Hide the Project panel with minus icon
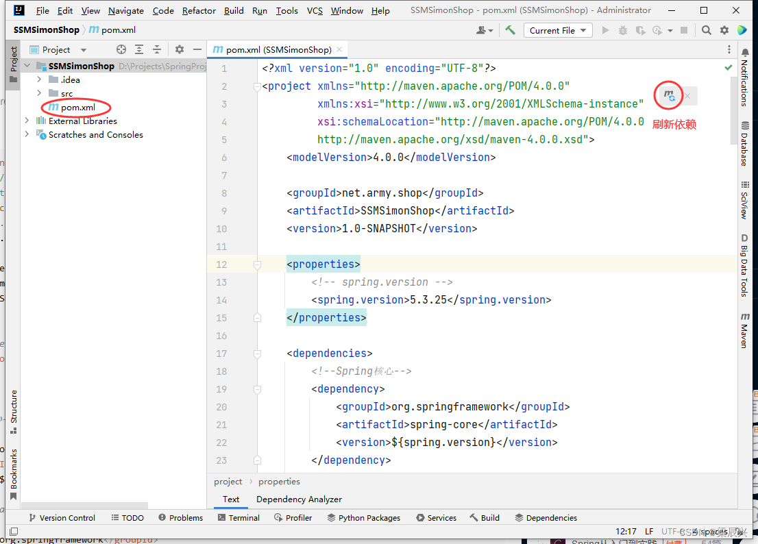 197,49
